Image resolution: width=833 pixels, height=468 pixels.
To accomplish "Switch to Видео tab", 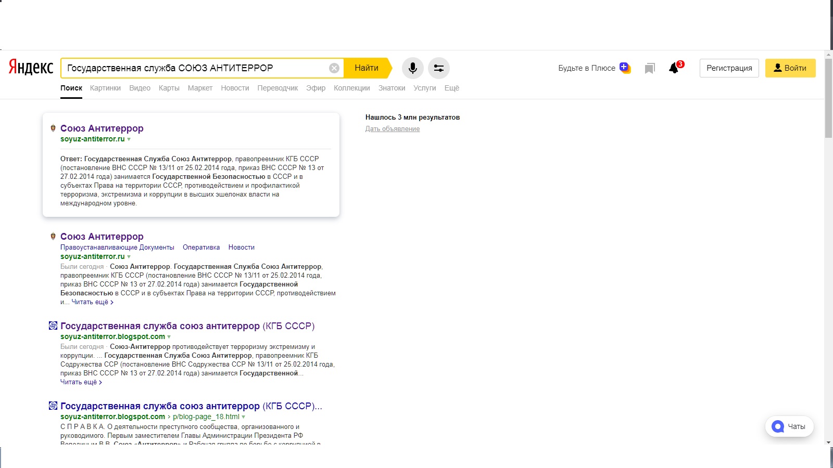I will point(140,88).
